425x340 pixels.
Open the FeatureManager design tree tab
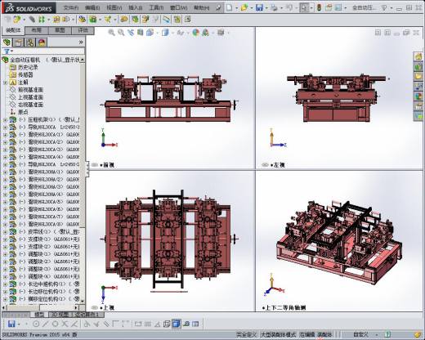tap(7, 42)
